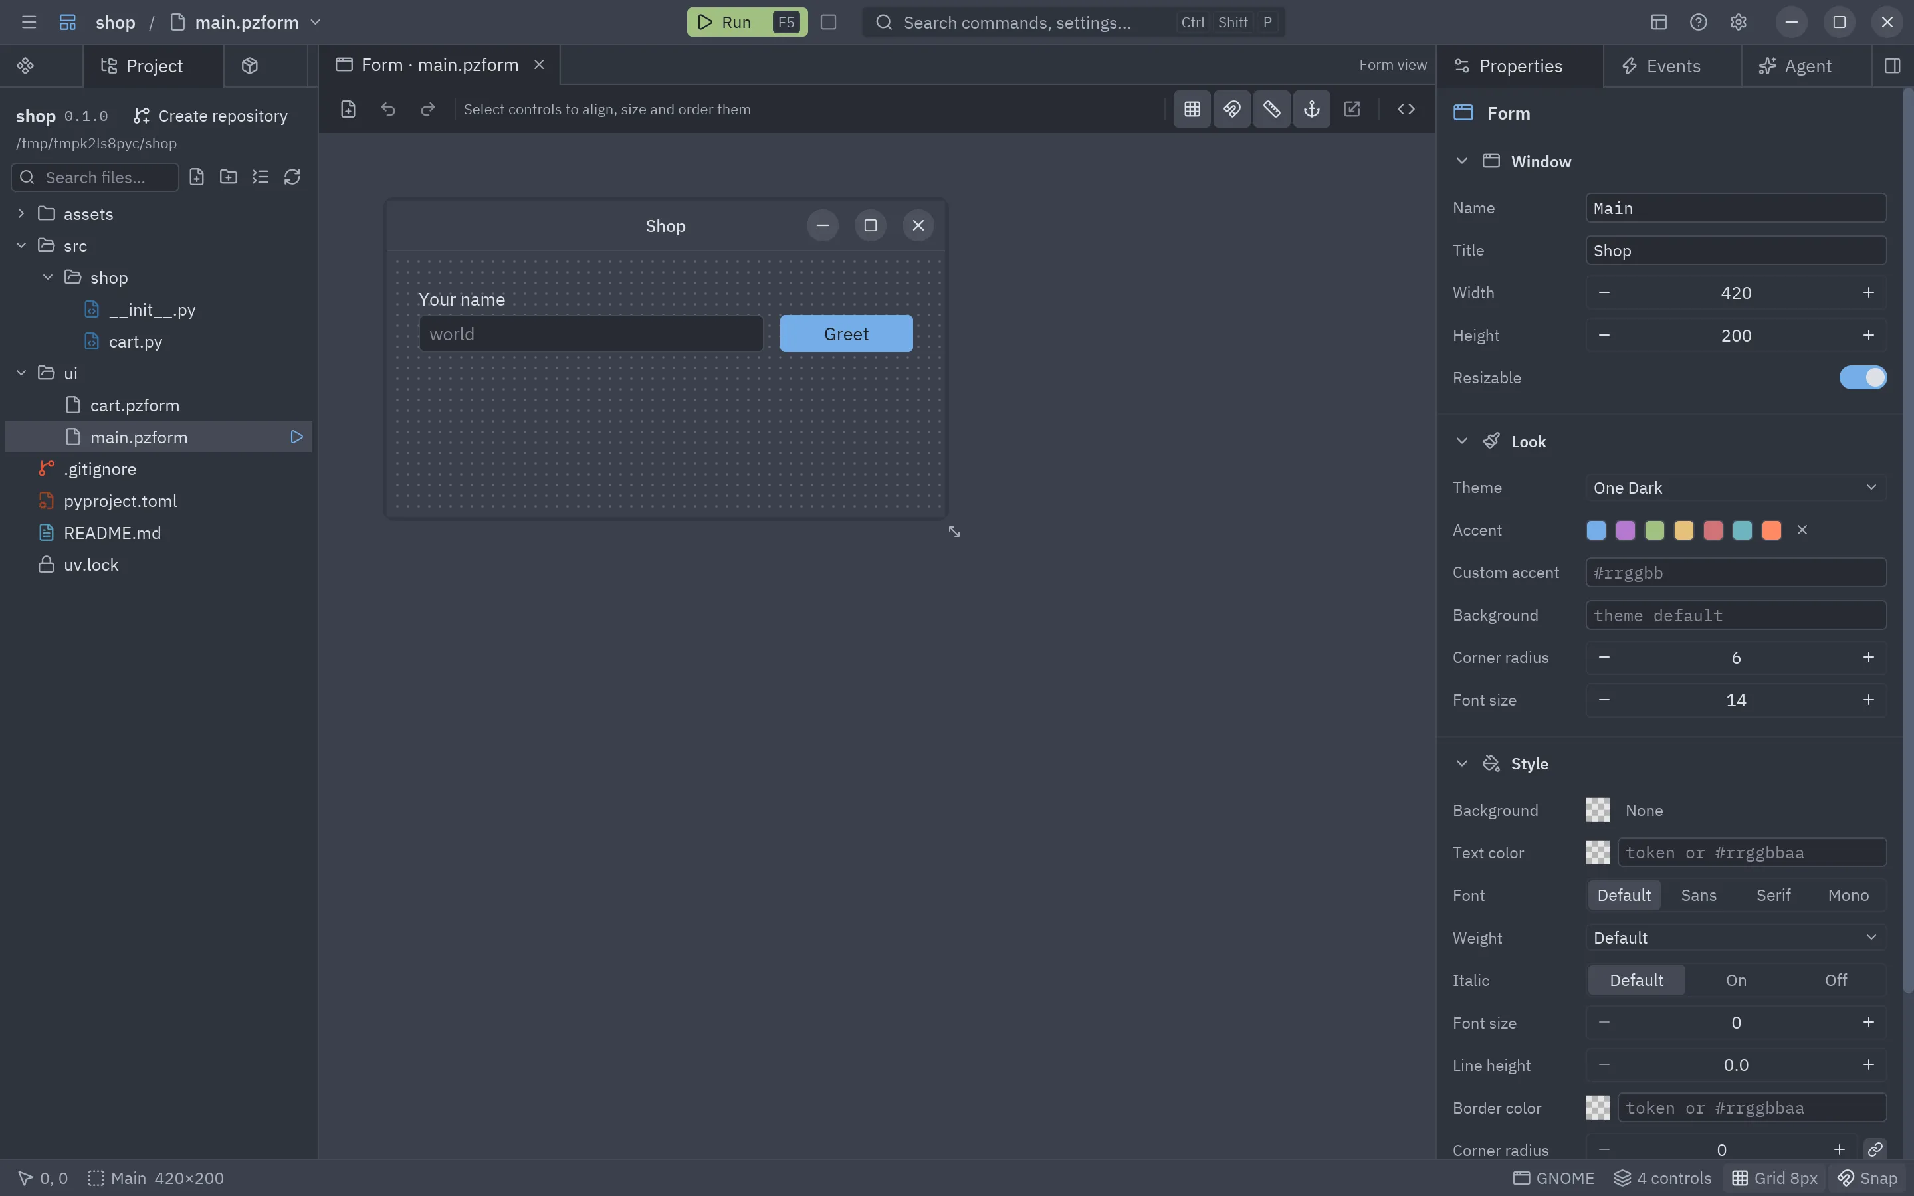1914x1196 pixels.
Task: Open the package cube tab
Action: (x=250, y=66)
